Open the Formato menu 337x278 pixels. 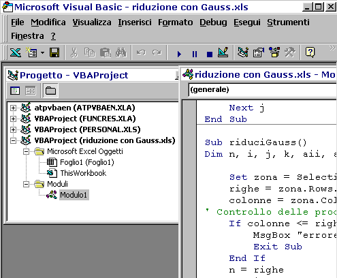point(176,22)
